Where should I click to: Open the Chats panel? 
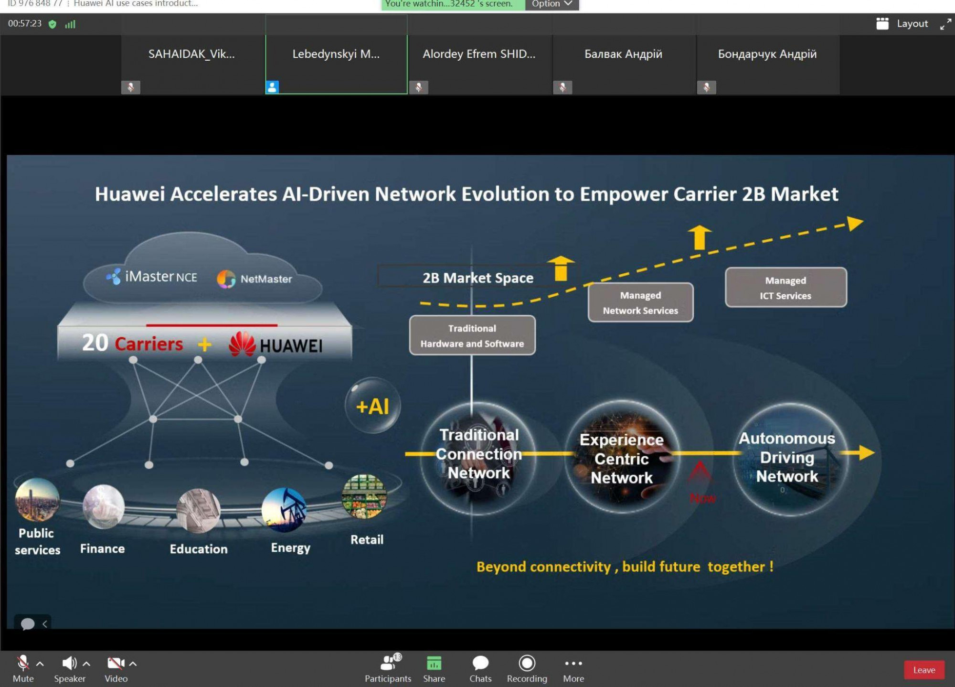click(x=480, y=668)
